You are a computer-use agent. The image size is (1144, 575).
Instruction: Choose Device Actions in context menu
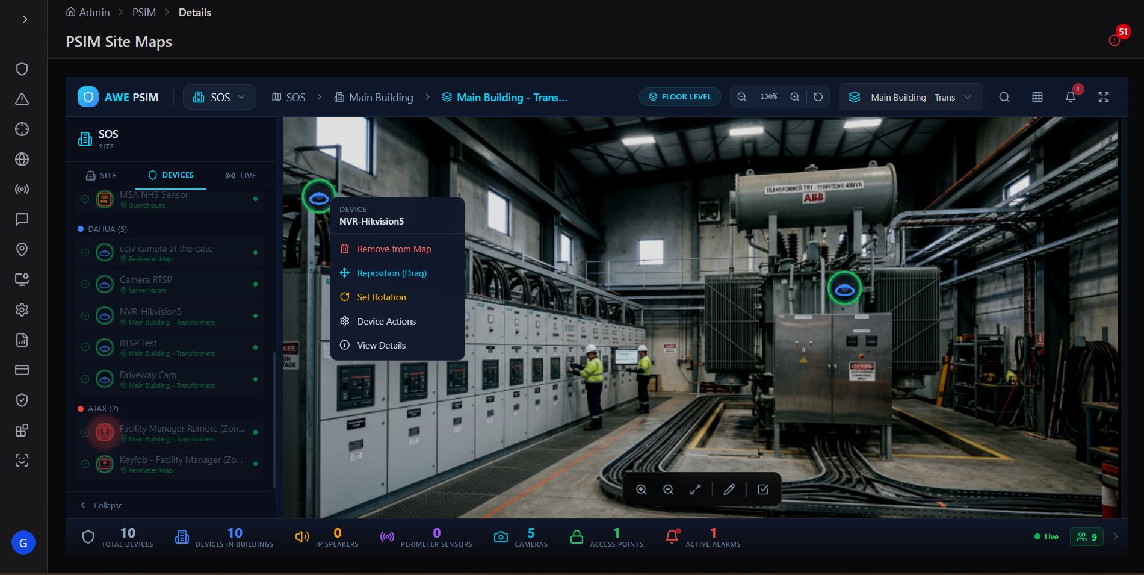pyautogui.click(x=397, y=321)
